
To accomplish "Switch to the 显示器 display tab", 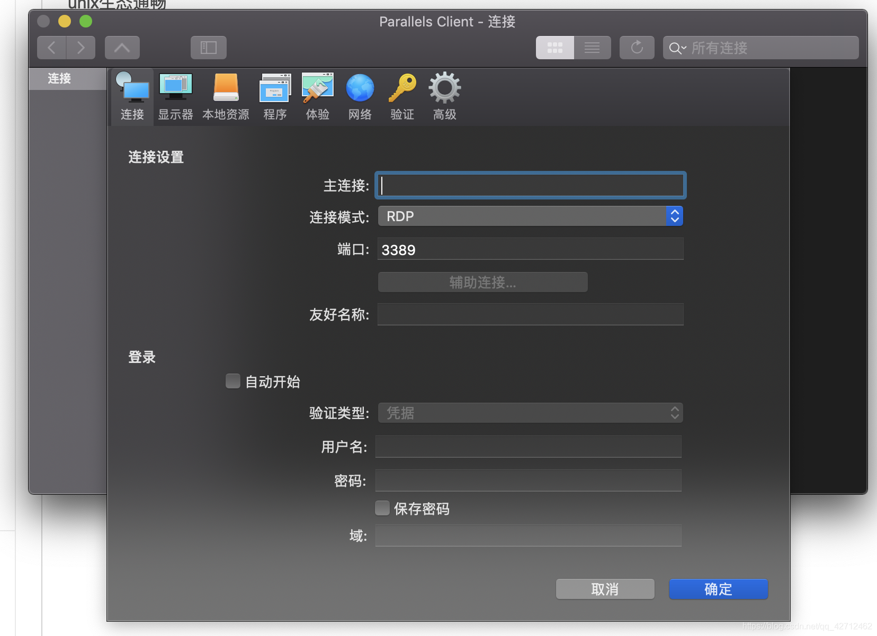I will pyautogui.click(x=175, y=96).
